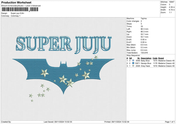Select the 'Printed: 09/11/2024 13:52:39' footer text
Screen dimensions: 176x124
117,122
